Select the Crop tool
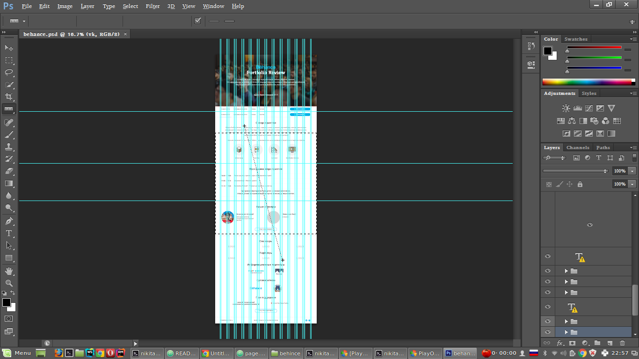 (x=9, y=97)
